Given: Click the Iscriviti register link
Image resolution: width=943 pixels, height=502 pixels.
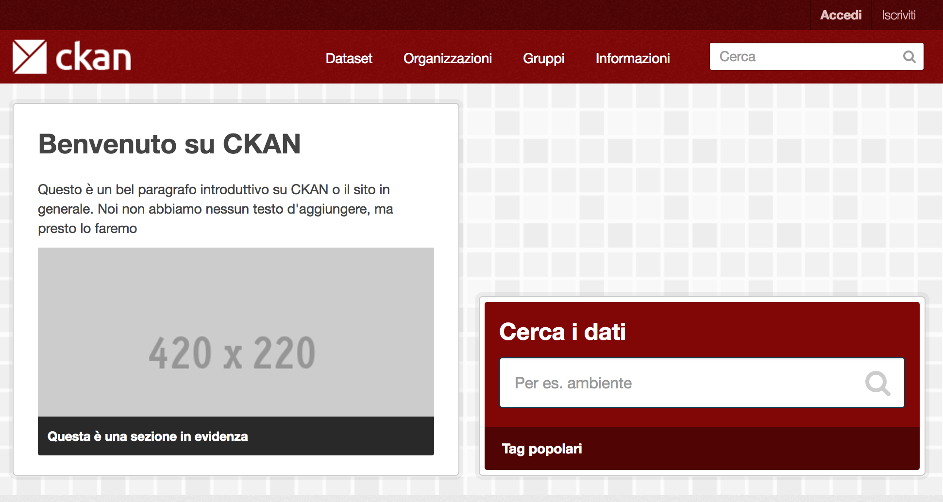Looking at the screenshot, I should 898,15.
